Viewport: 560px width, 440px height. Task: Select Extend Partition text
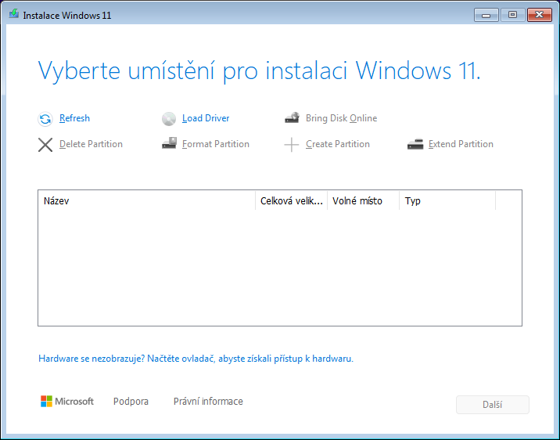click(461, 144)
